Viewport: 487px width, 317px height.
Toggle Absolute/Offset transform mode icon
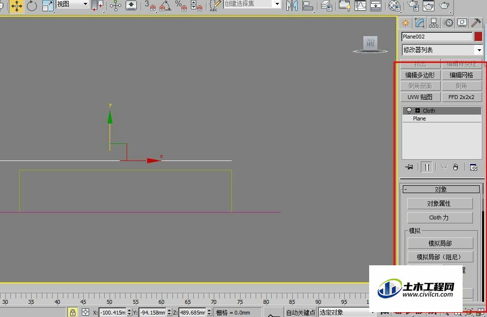(85, 312)
